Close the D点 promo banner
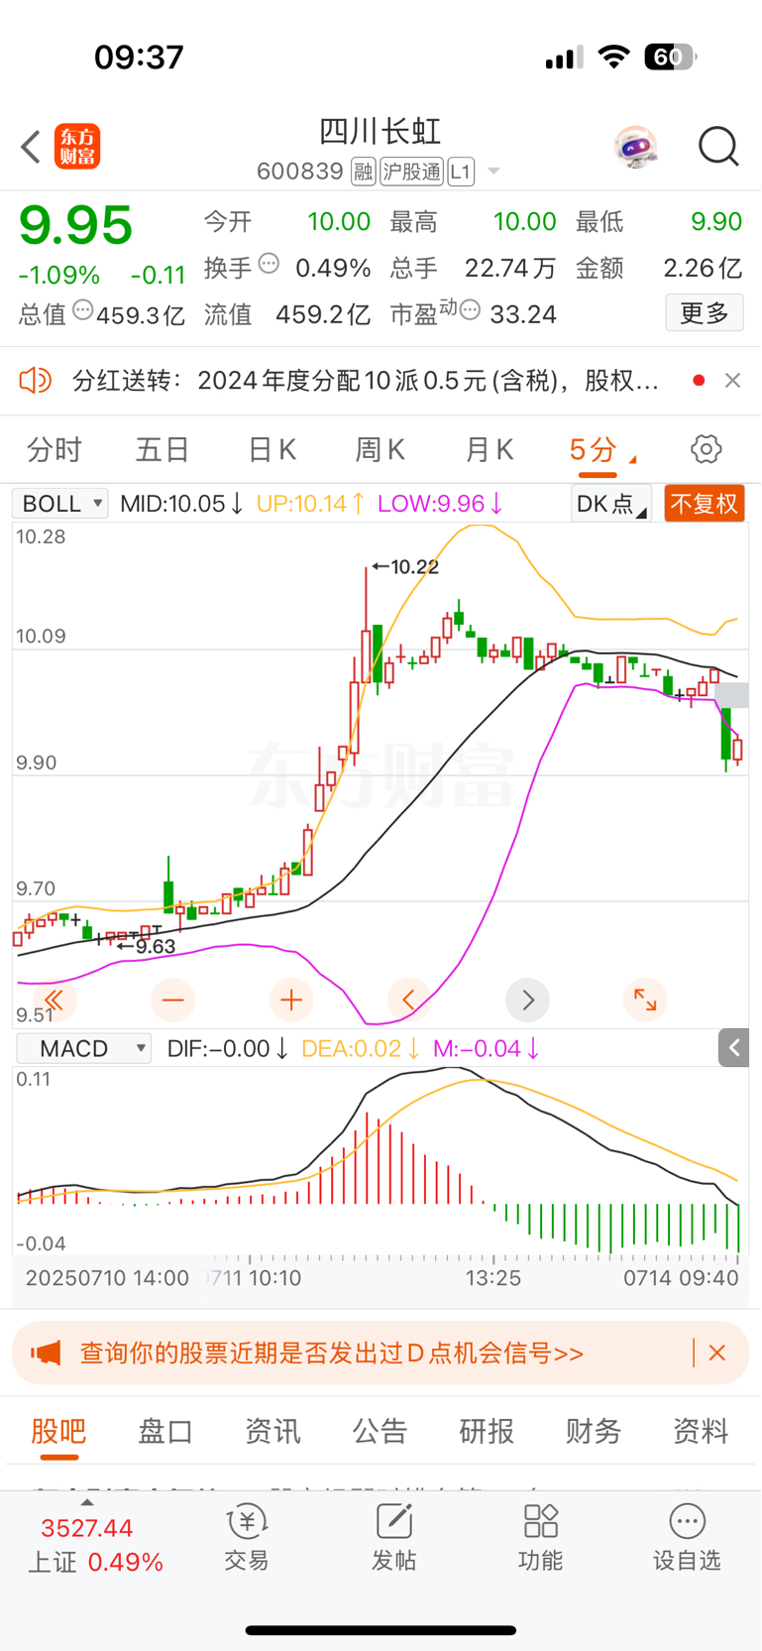Screen dimensions: 762x1651 tap(717, 1353)
